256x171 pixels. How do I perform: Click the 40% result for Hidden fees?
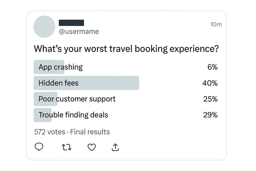click(210, 83)
